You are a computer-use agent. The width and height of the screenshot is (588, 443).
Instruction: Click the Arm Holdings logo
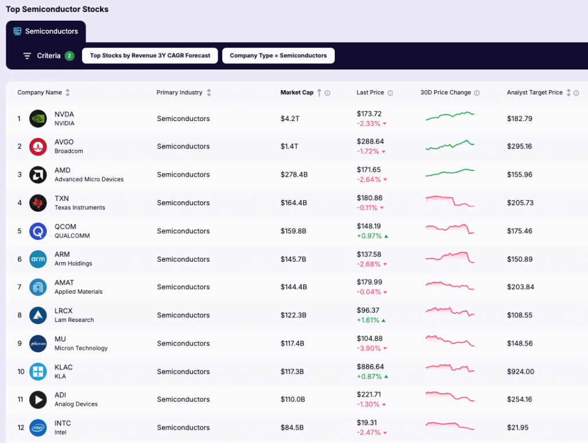[x=38, y=259]
